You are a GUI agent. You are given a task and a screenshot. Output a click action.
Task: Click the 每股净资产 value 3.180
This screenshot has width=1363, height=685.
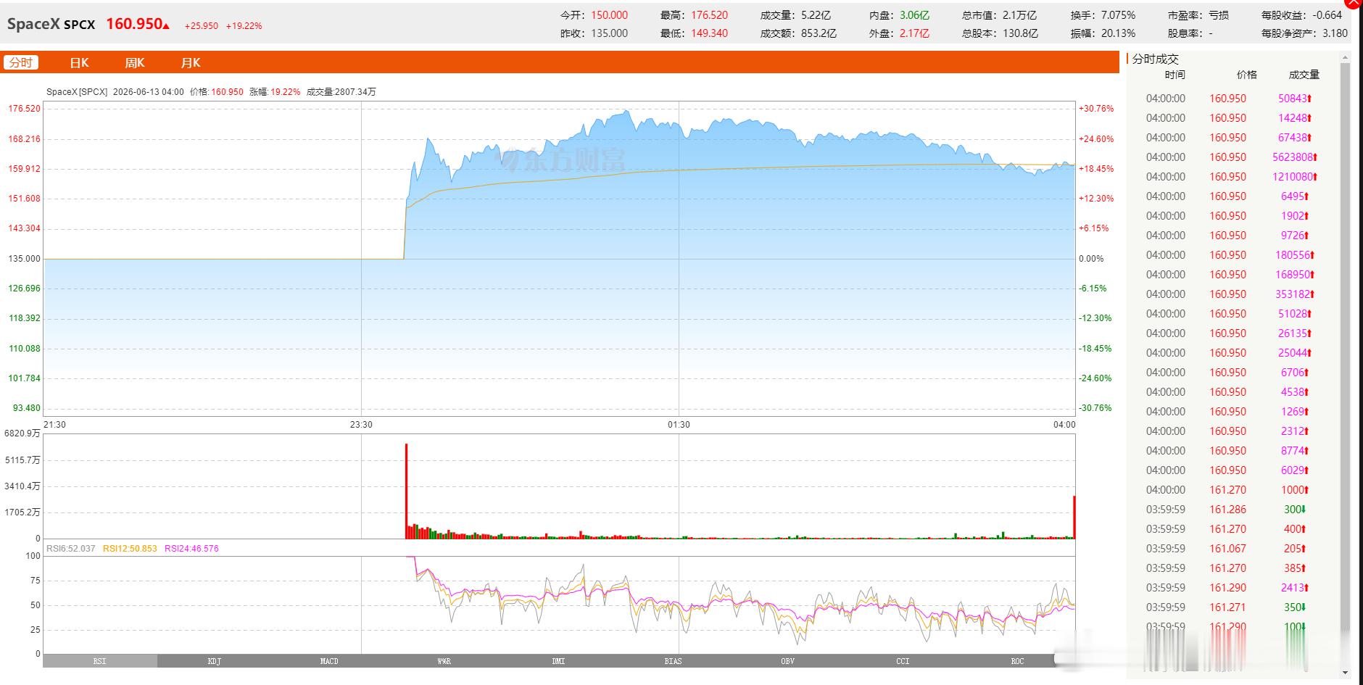pyautogui.click(x=1335, y=33)
